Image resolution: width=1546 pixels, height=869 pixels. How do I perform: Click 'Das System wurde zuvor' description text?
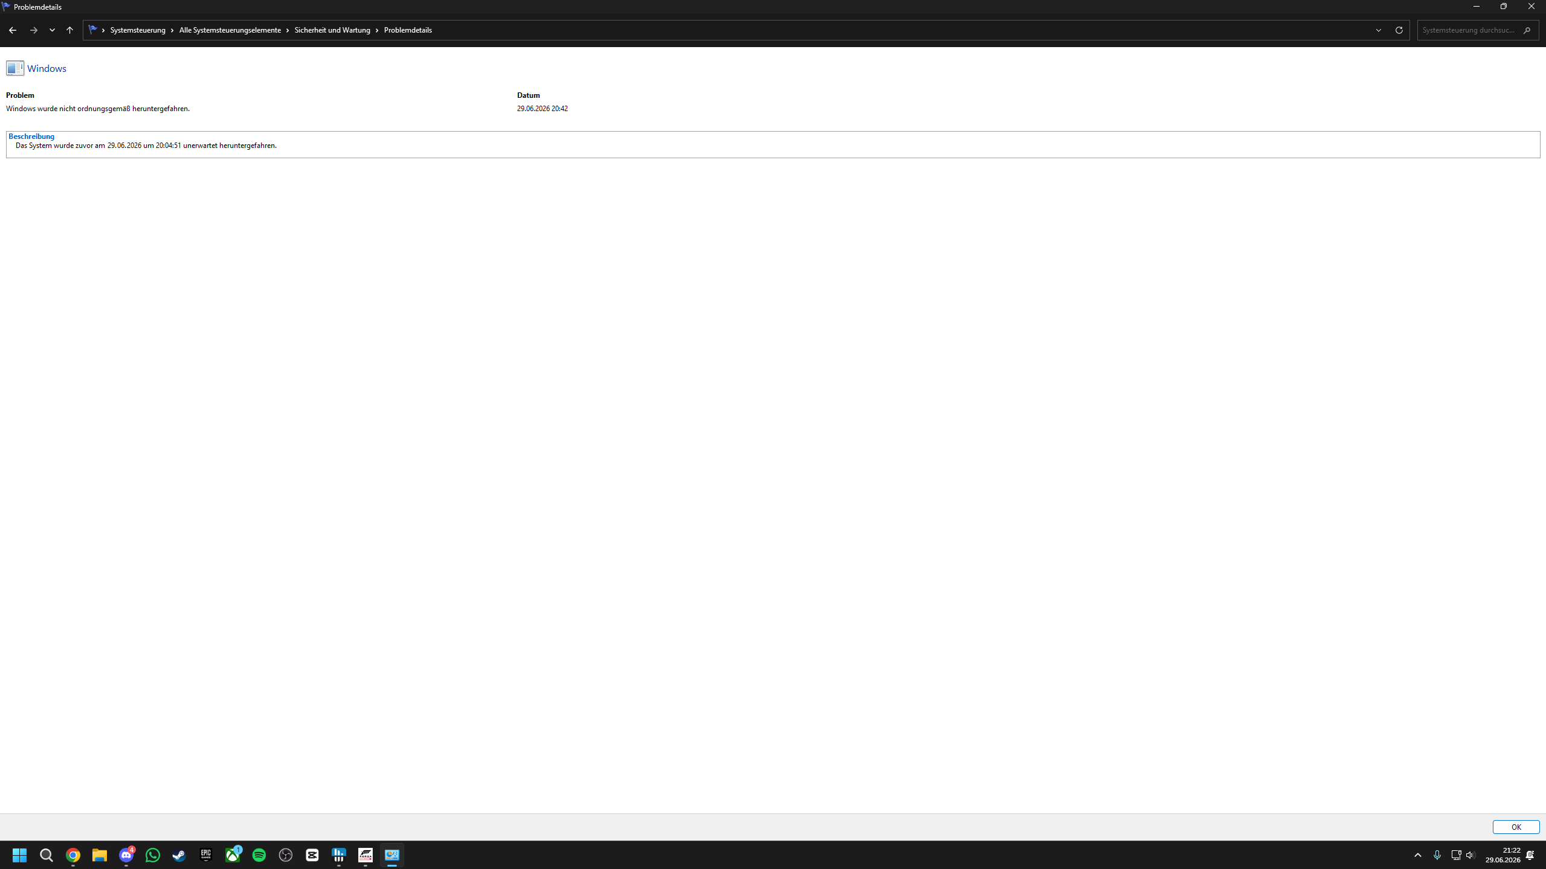[x=146, y=146]
